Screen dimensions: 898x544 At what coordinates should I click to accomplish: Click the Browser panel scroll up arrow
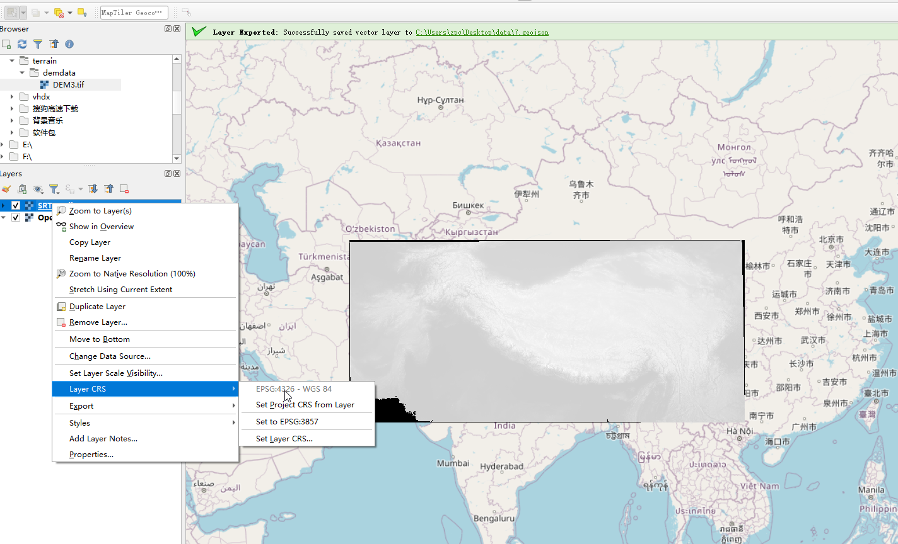pyautogui.click(x=177, y=59)
